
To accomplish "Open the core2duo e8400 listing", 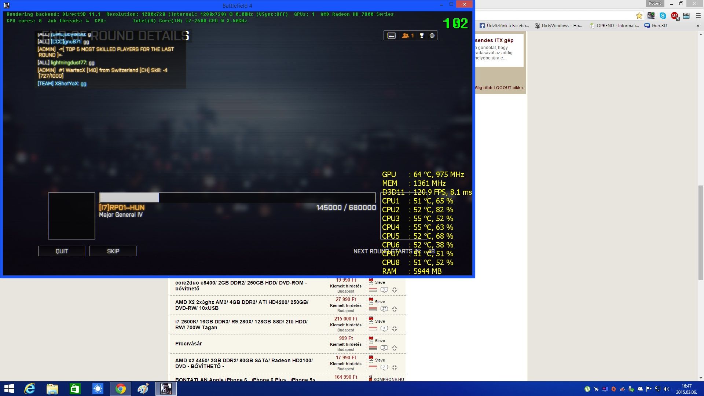I will point(241,286).
